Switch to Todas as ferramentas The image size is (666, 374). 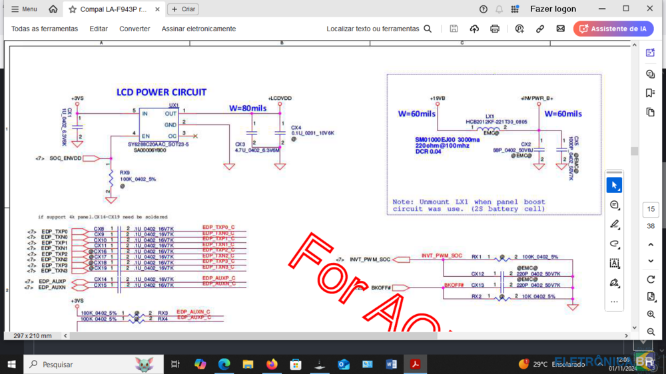pyautogui.click(x=45, y=29)
